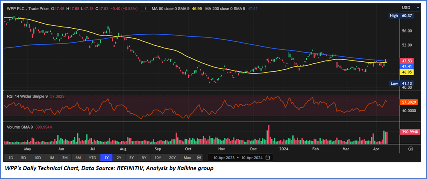Click the Feb label on time axis

[315, 149]
